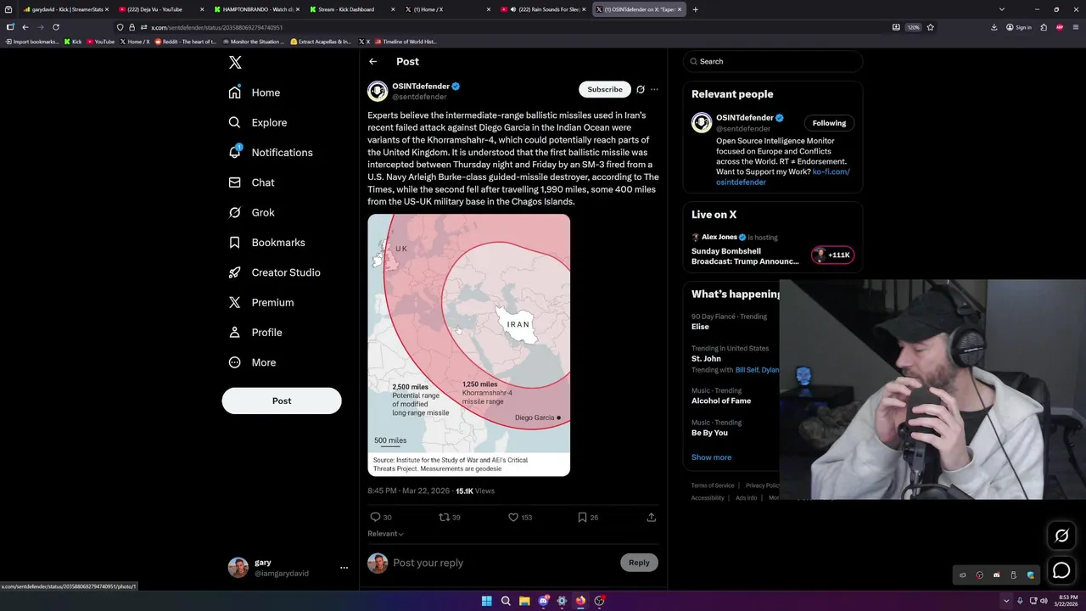Click the repost icon with 39 reposts
This screenshot has width=1086, height=611.
(x=444, y=517)
